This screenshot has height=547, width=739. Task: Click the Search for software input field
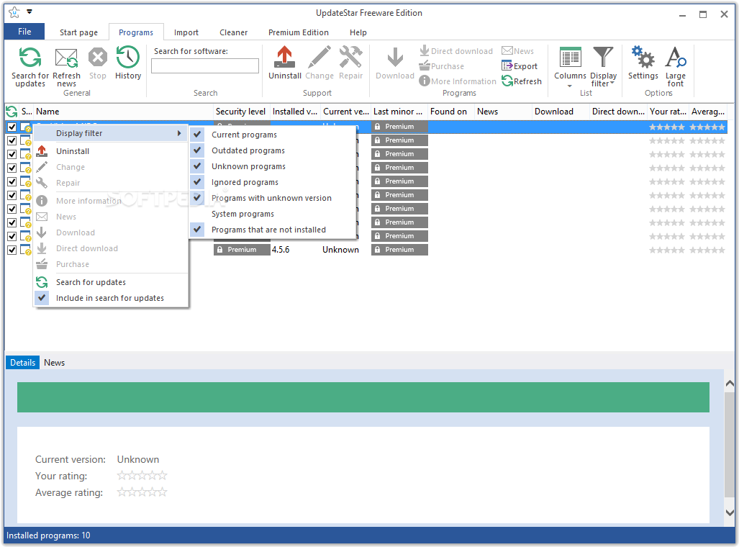pos(205,66)
